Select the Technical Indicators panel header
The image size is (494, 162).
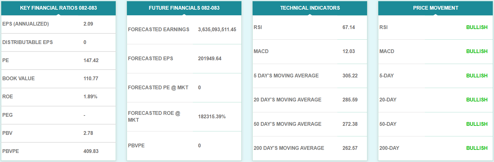(310, 8)
